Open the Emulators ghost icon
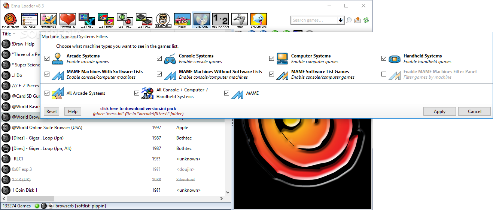 [x=259, y=21]
